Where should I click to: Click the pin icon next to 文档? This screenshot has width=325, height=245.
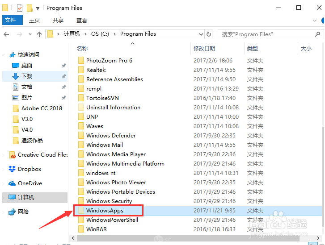[64, 87]
